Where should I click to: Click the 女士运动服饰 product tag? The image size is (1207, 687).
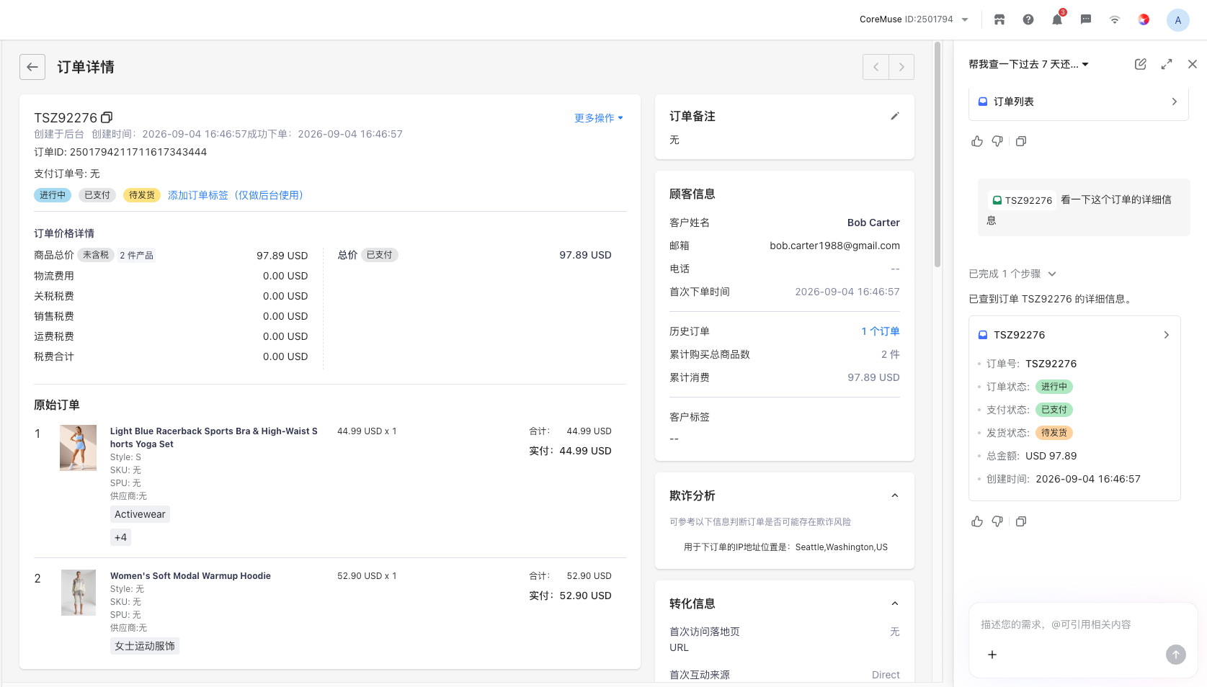(x=145, y=646)
